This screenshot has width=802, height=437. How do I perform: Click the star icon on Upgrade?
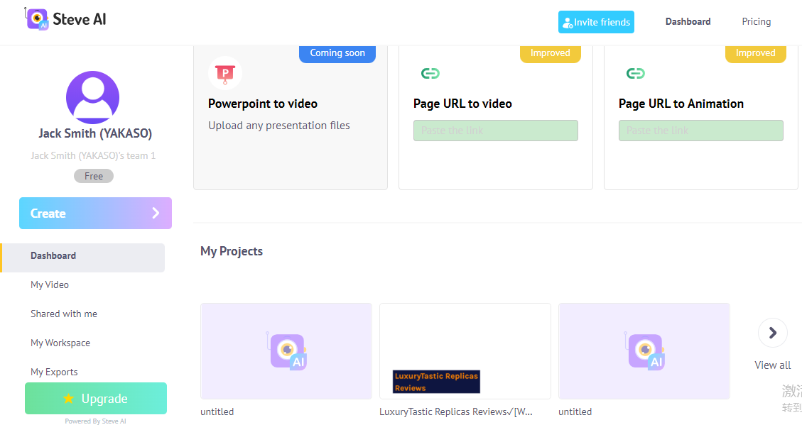[x=68, y=398]
